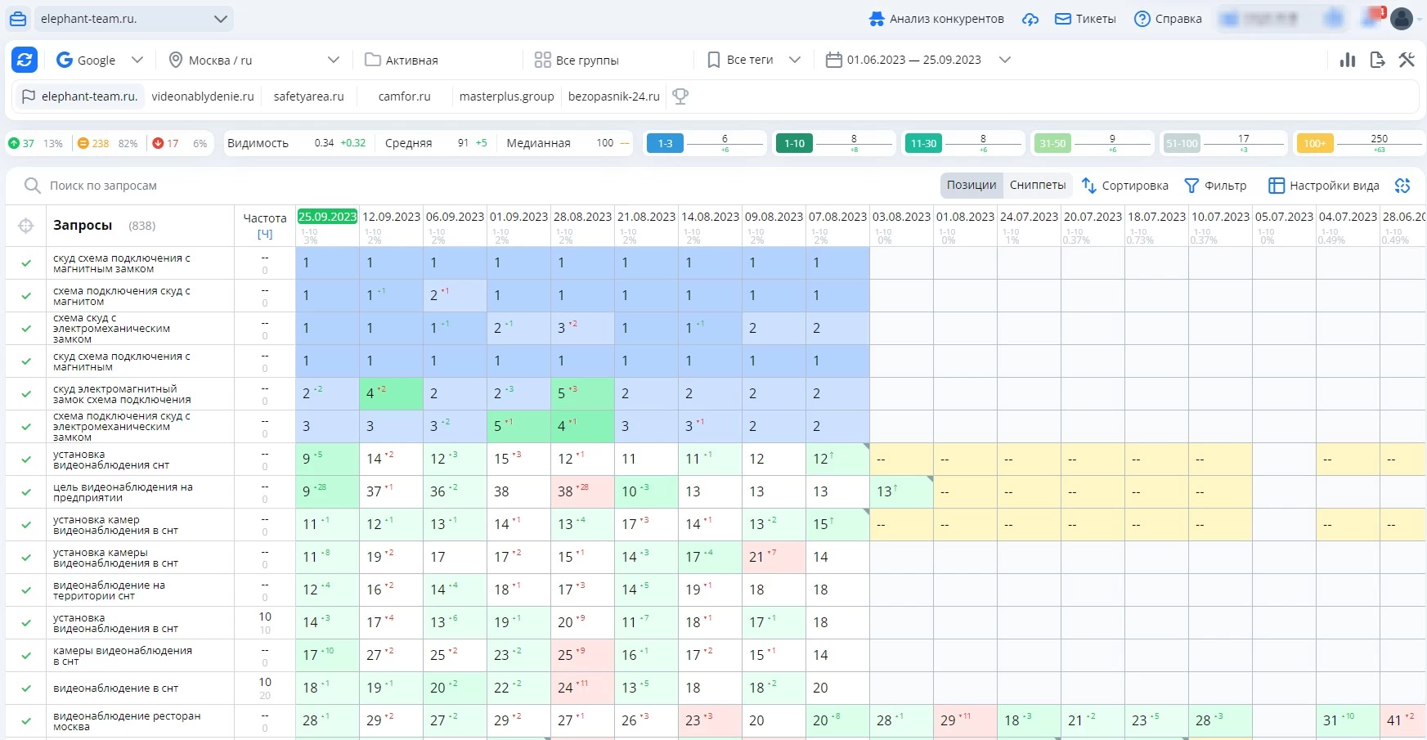Expand the elephant-team.ru project dropdown
Screen dimensions: 1427x740
click(220, 19)
